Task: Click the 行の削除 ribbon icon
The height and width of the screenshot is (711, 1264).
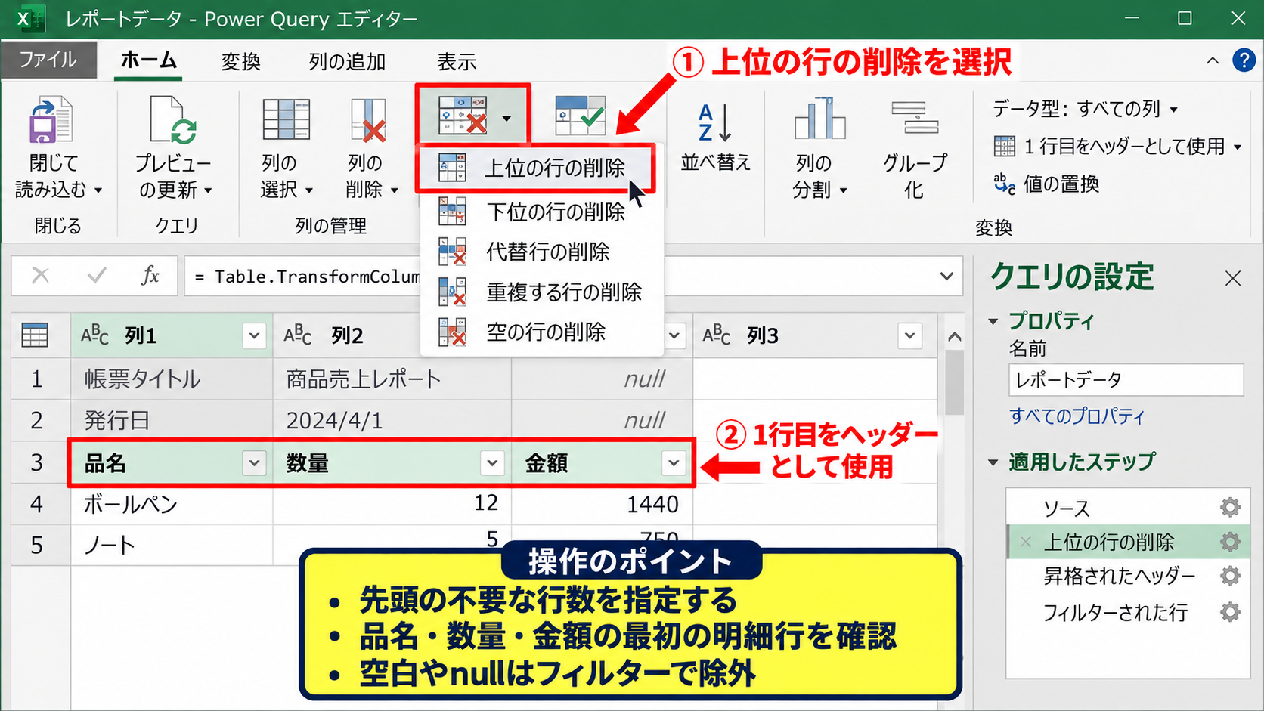Action: click(463, 116)
